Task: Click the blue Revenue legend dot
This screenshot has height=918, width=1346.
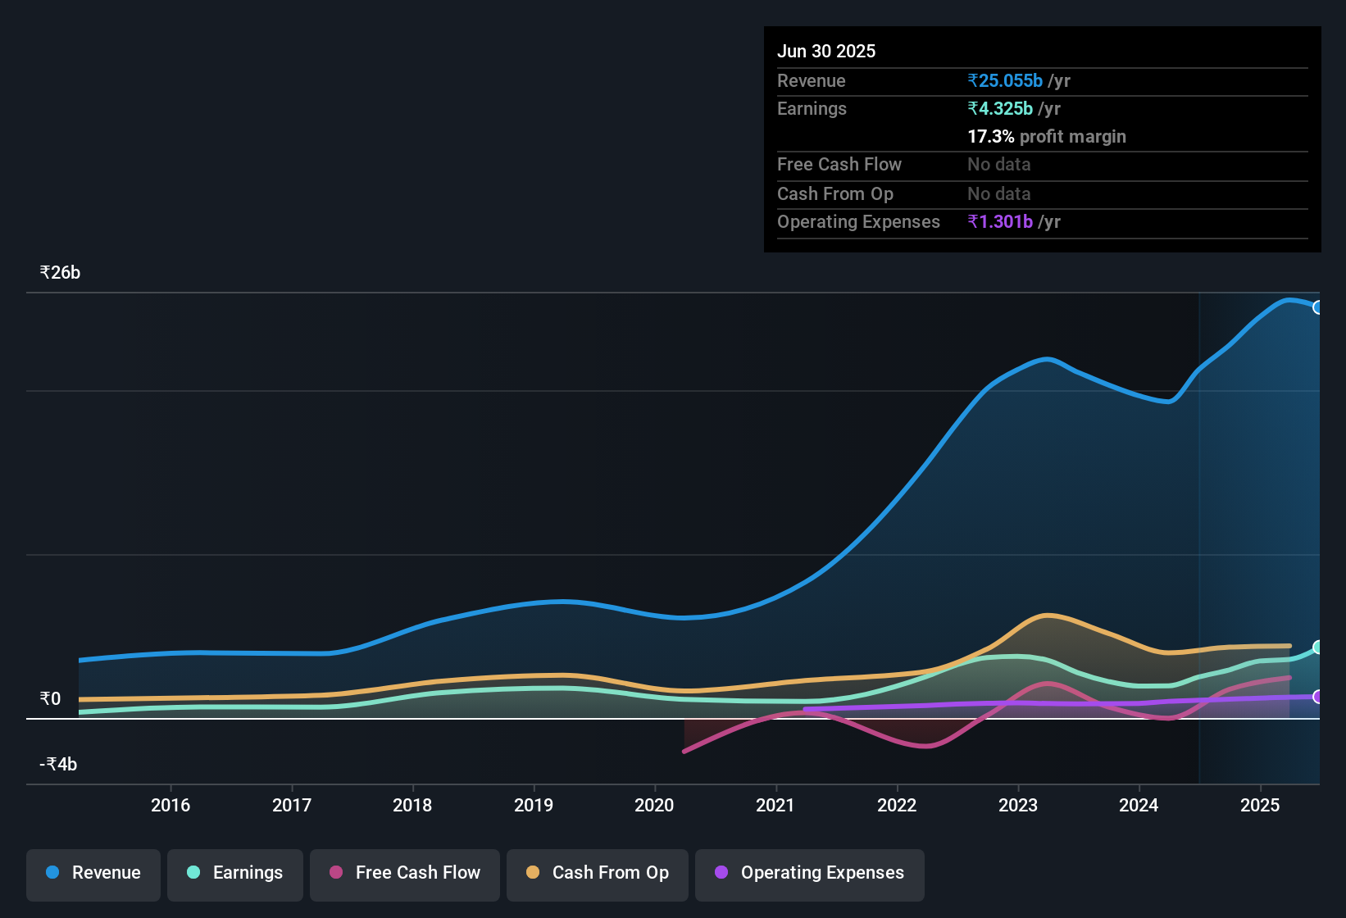Action: coord(52,873)
